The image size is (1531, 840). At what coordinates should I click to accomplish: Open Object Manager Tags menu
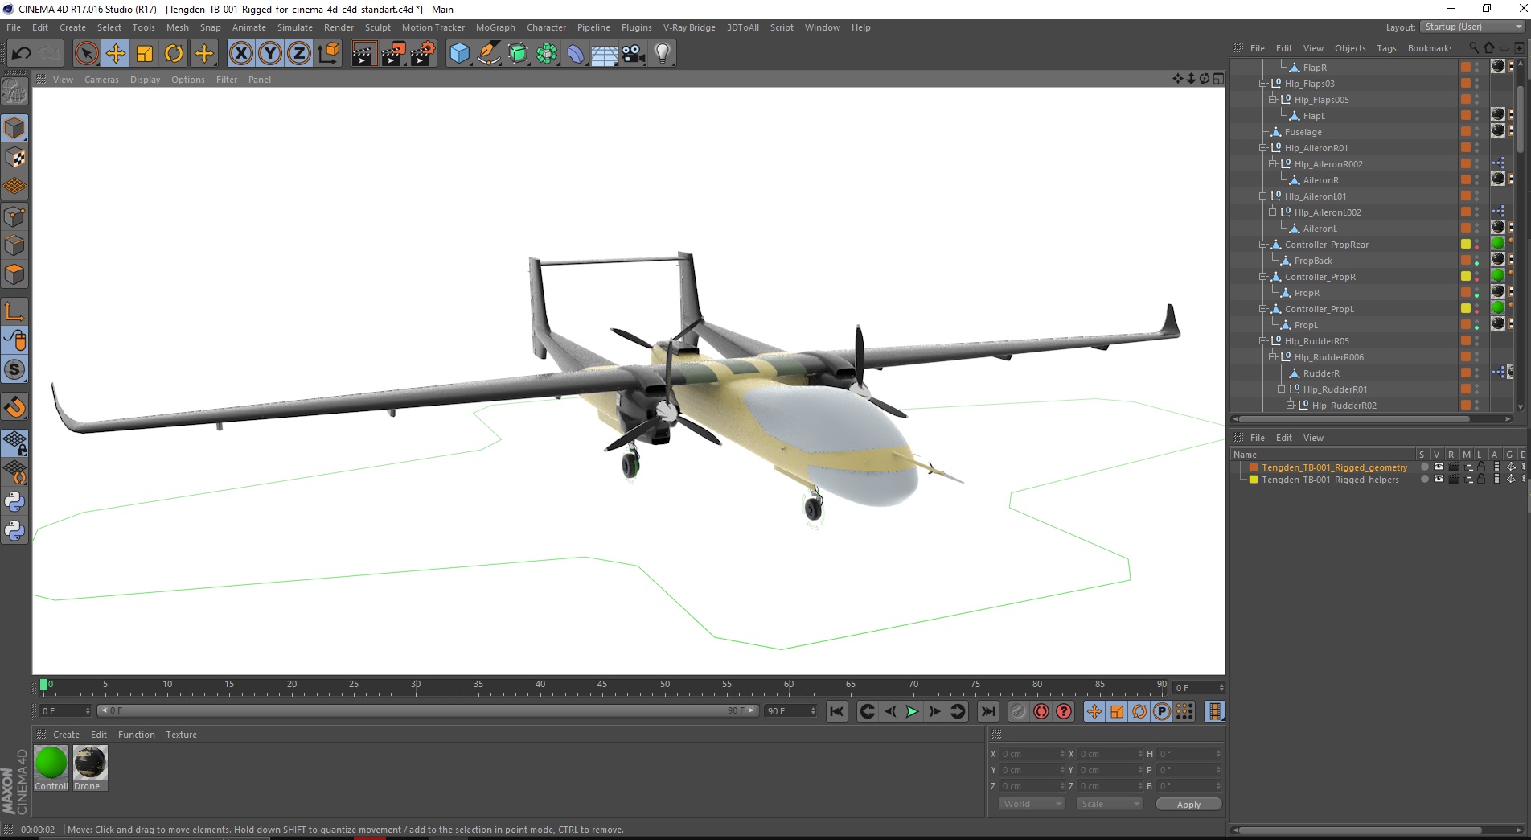[1386, 48]
